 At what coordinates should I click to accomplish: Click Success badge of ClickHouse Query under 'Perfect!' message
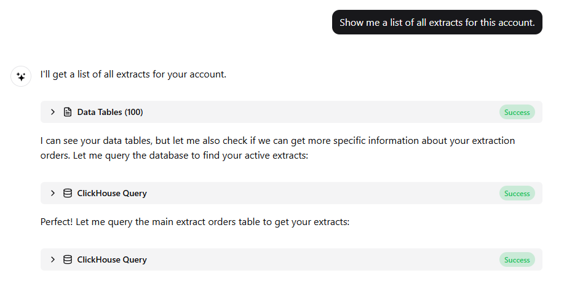[x=517, y=259]
